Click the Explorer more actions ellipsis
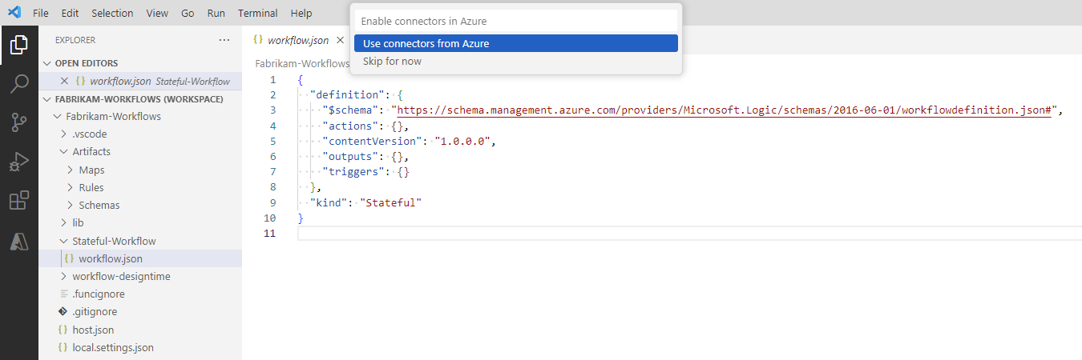1082x360 pixels. pyautogui.click(x=224, y=40)
